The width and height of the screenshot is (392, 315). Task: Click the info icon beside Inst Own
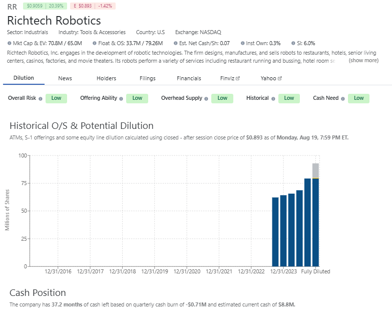click(243, 44)
